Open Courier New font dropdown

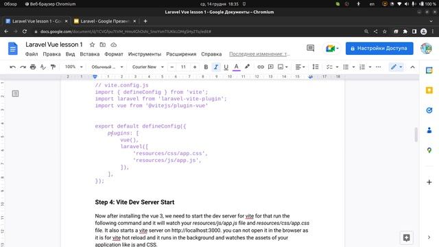148,67
